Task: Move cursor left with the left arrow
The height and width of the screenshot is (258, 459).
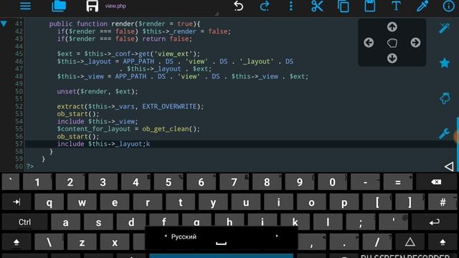Action: [369, 43]
